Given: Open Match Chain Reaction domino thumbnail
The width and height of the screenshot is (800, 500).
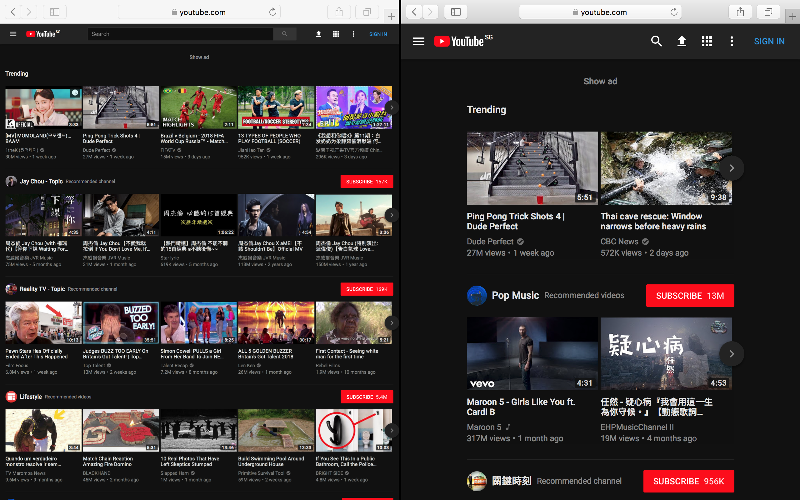Looking at the screenshot, I should pos(121,430).
